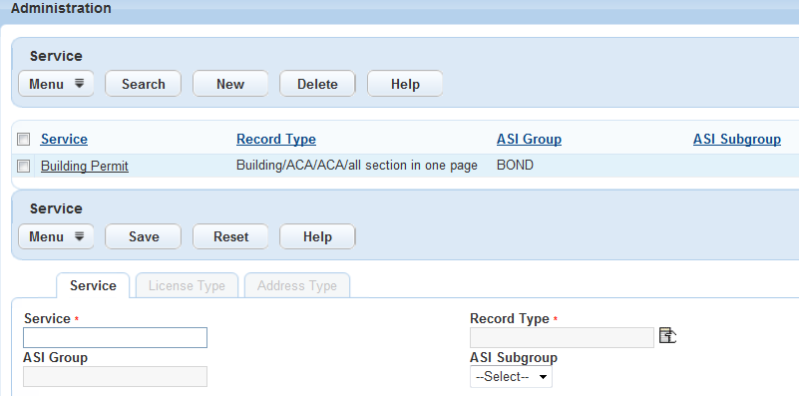This screenshot has height=396, width=799.
Task: Tick the select-all checkbox in header
Action: pyautogui.click(x=23, y=139)
